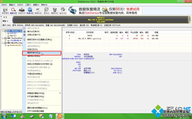Click the 删除分区 delete partition toolbar icon
Viewport: 192px width, 119px height.
tap(55, 11)
